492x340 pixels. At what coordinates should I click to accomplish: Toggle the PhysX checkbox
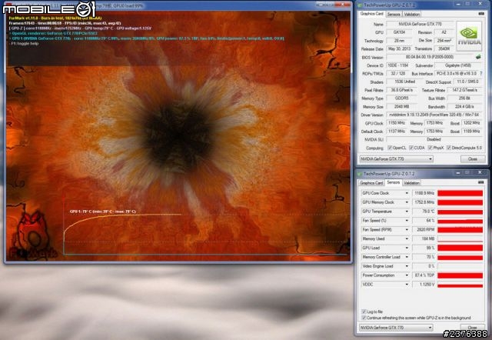[430, 148]
